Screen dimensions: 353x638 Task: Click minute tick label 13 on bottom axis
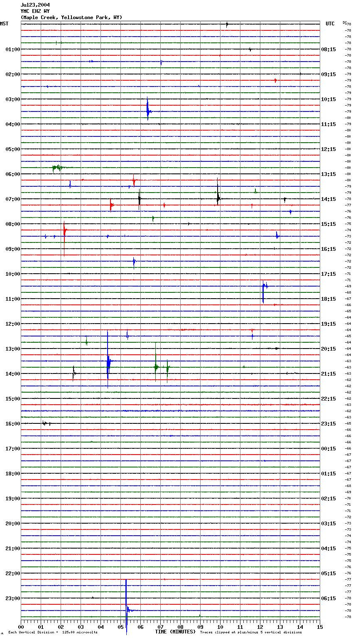pyautogui.click(x=280, y=626)
